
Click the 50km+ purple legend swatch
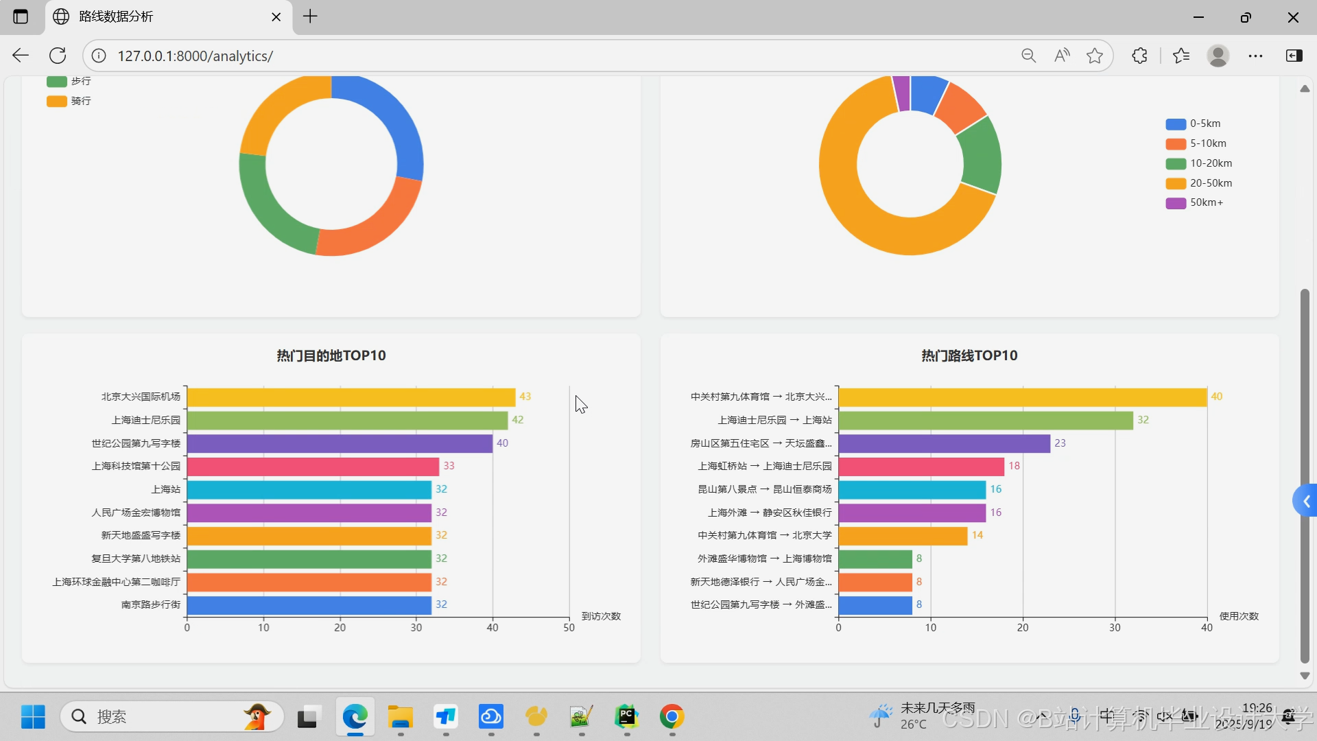click(1176, 203)
